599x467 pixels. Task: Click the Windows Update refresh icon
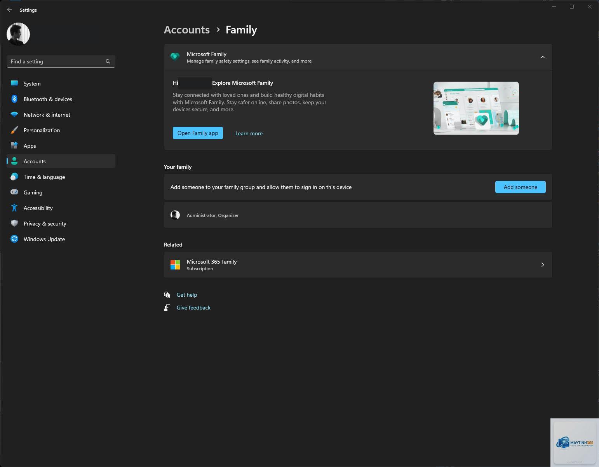click(14, 239)
